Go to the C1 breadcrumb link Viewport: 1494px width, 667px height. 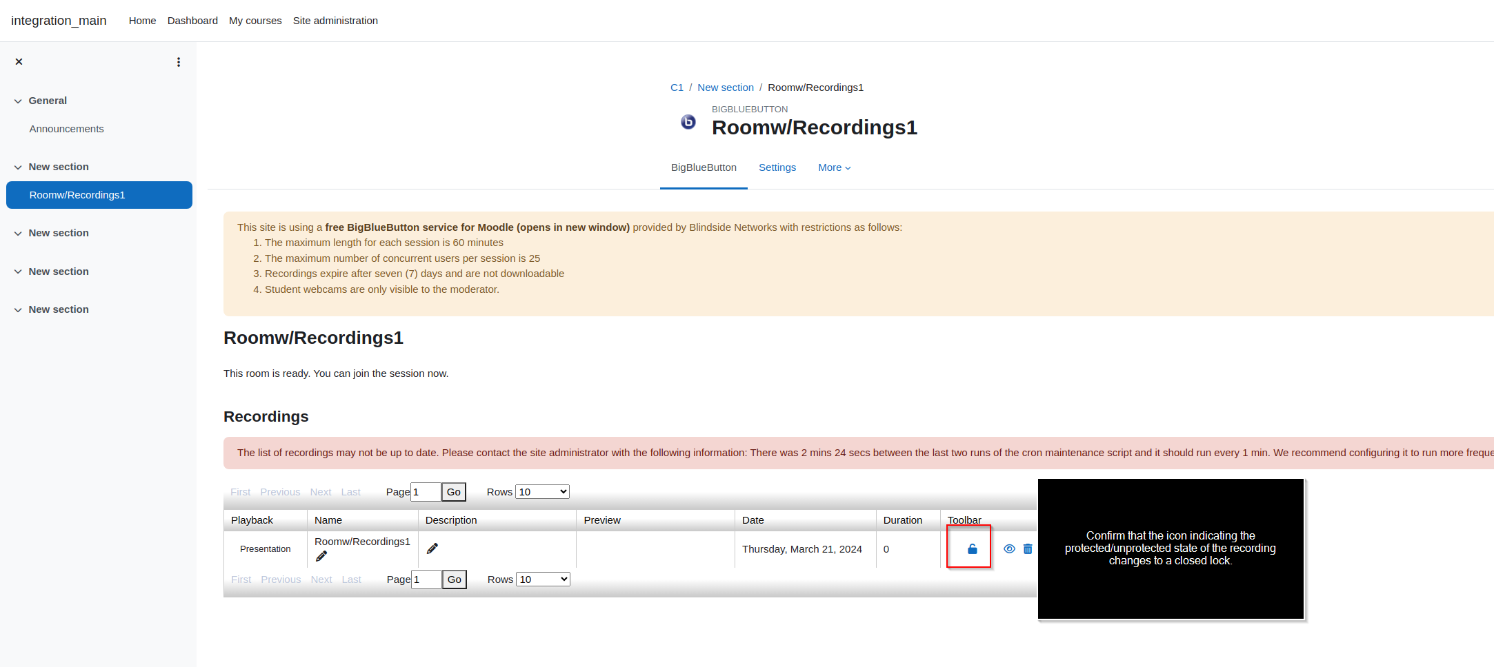pyautogui.click(x=677, y=88)
